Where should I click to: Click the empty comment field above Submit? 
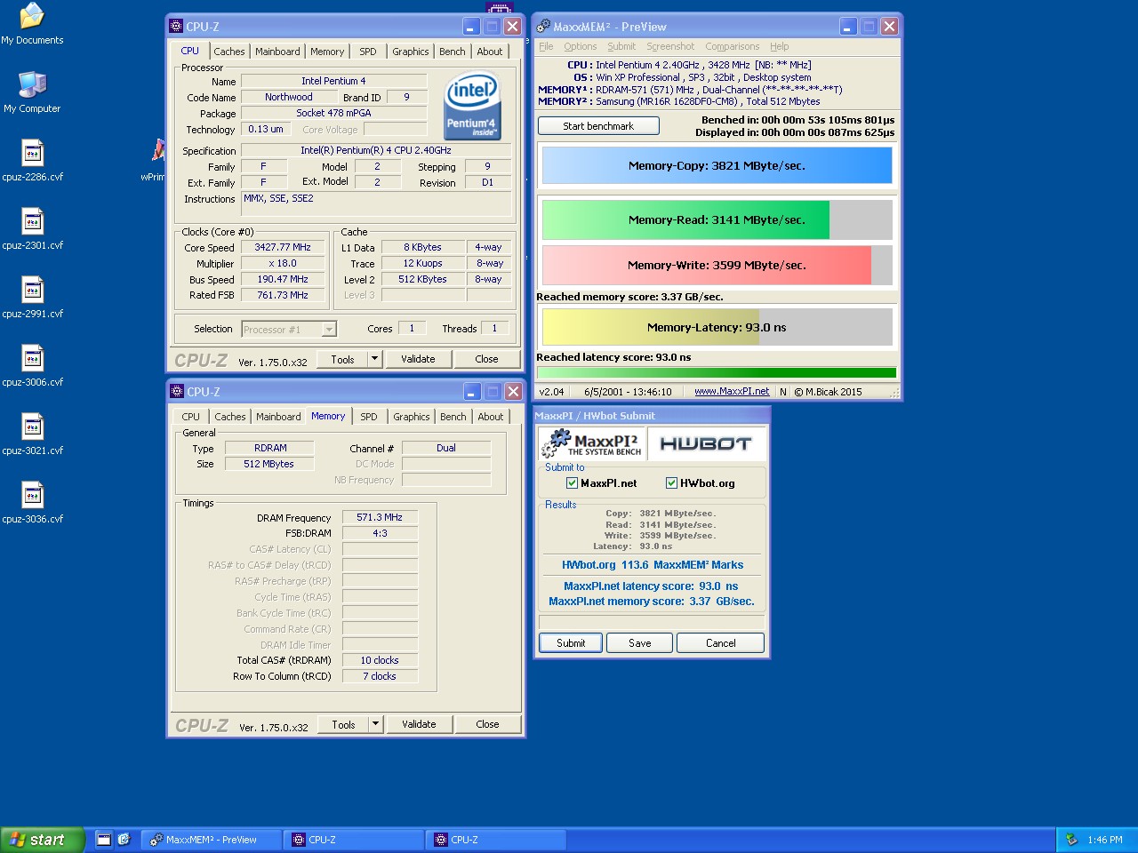click(652, 621)
